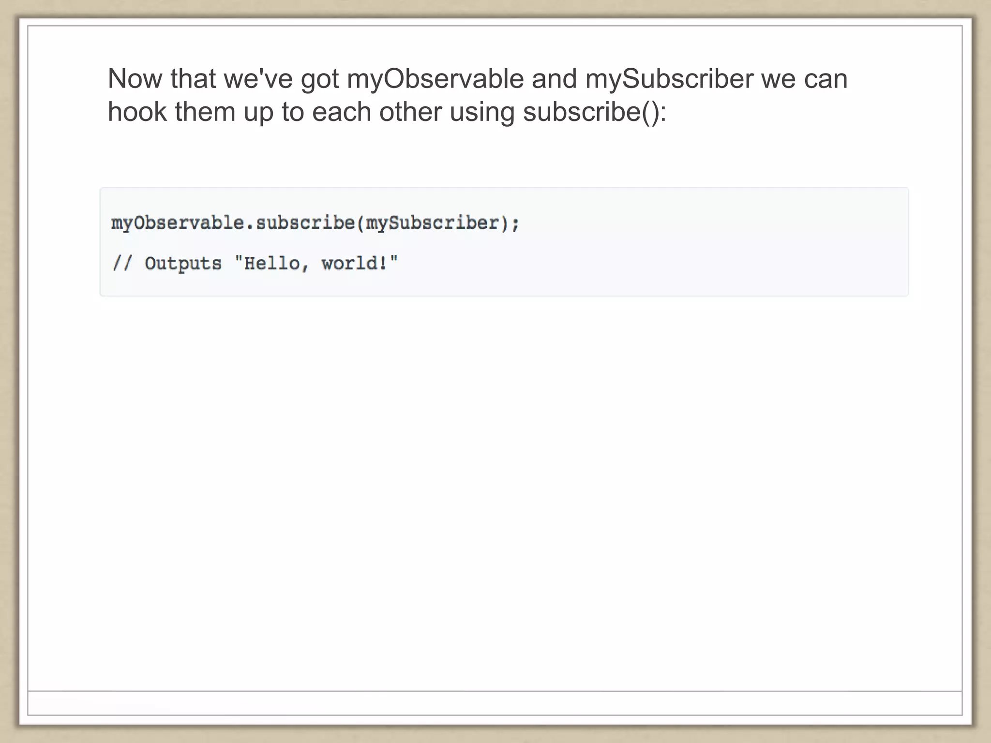
Task: Click the blank footer strip at slide bottom
Action: (x=495, y=703)
